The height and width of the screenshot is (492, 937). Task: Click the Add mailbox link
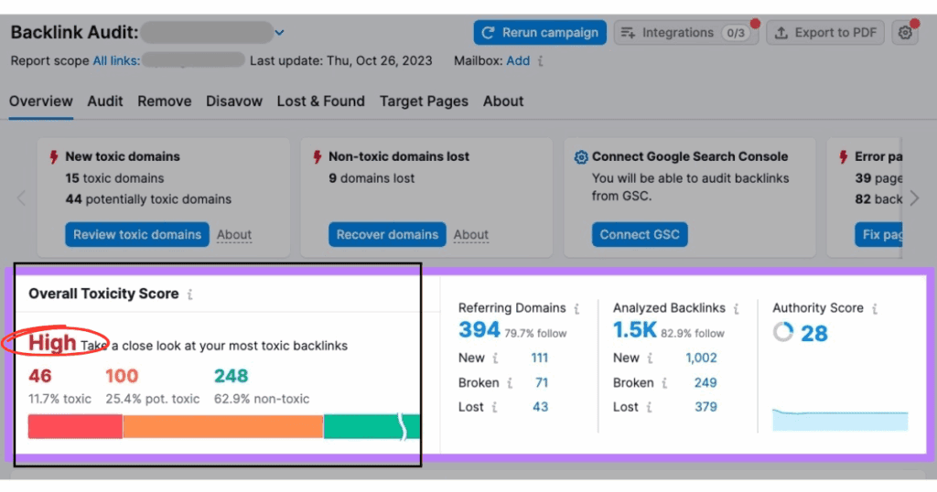tap(518, 61)
